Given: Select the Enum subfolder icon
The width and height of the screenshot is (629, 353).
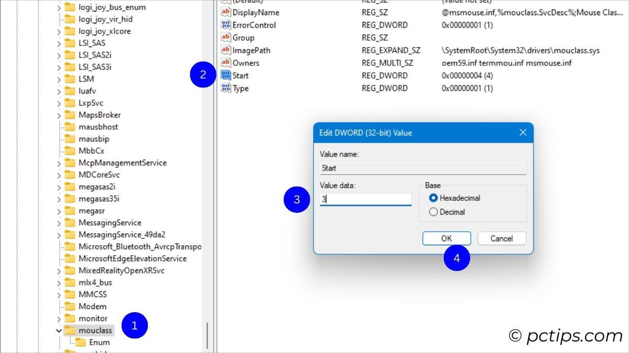Looking at the screenshot, I should pyautogui.click(x=81, y=343).
